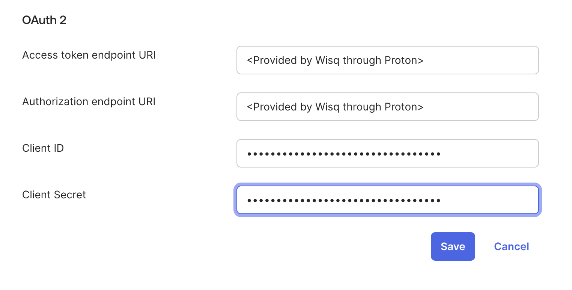Cancel the OAuth 2 changes
Image resolution: width=572 pixels, height=290 pixels.
coord(511,246)
